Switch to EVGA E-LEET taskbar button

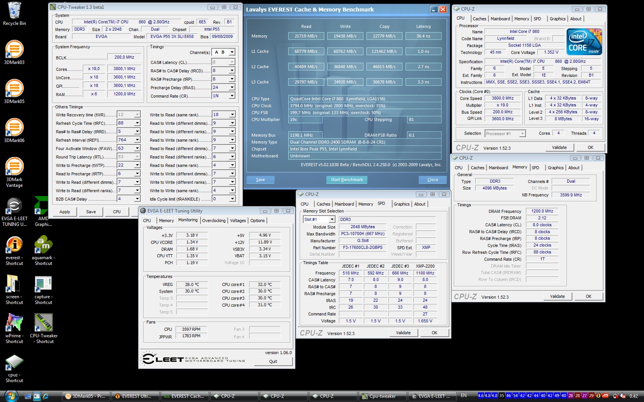click(x=432, y=396)
